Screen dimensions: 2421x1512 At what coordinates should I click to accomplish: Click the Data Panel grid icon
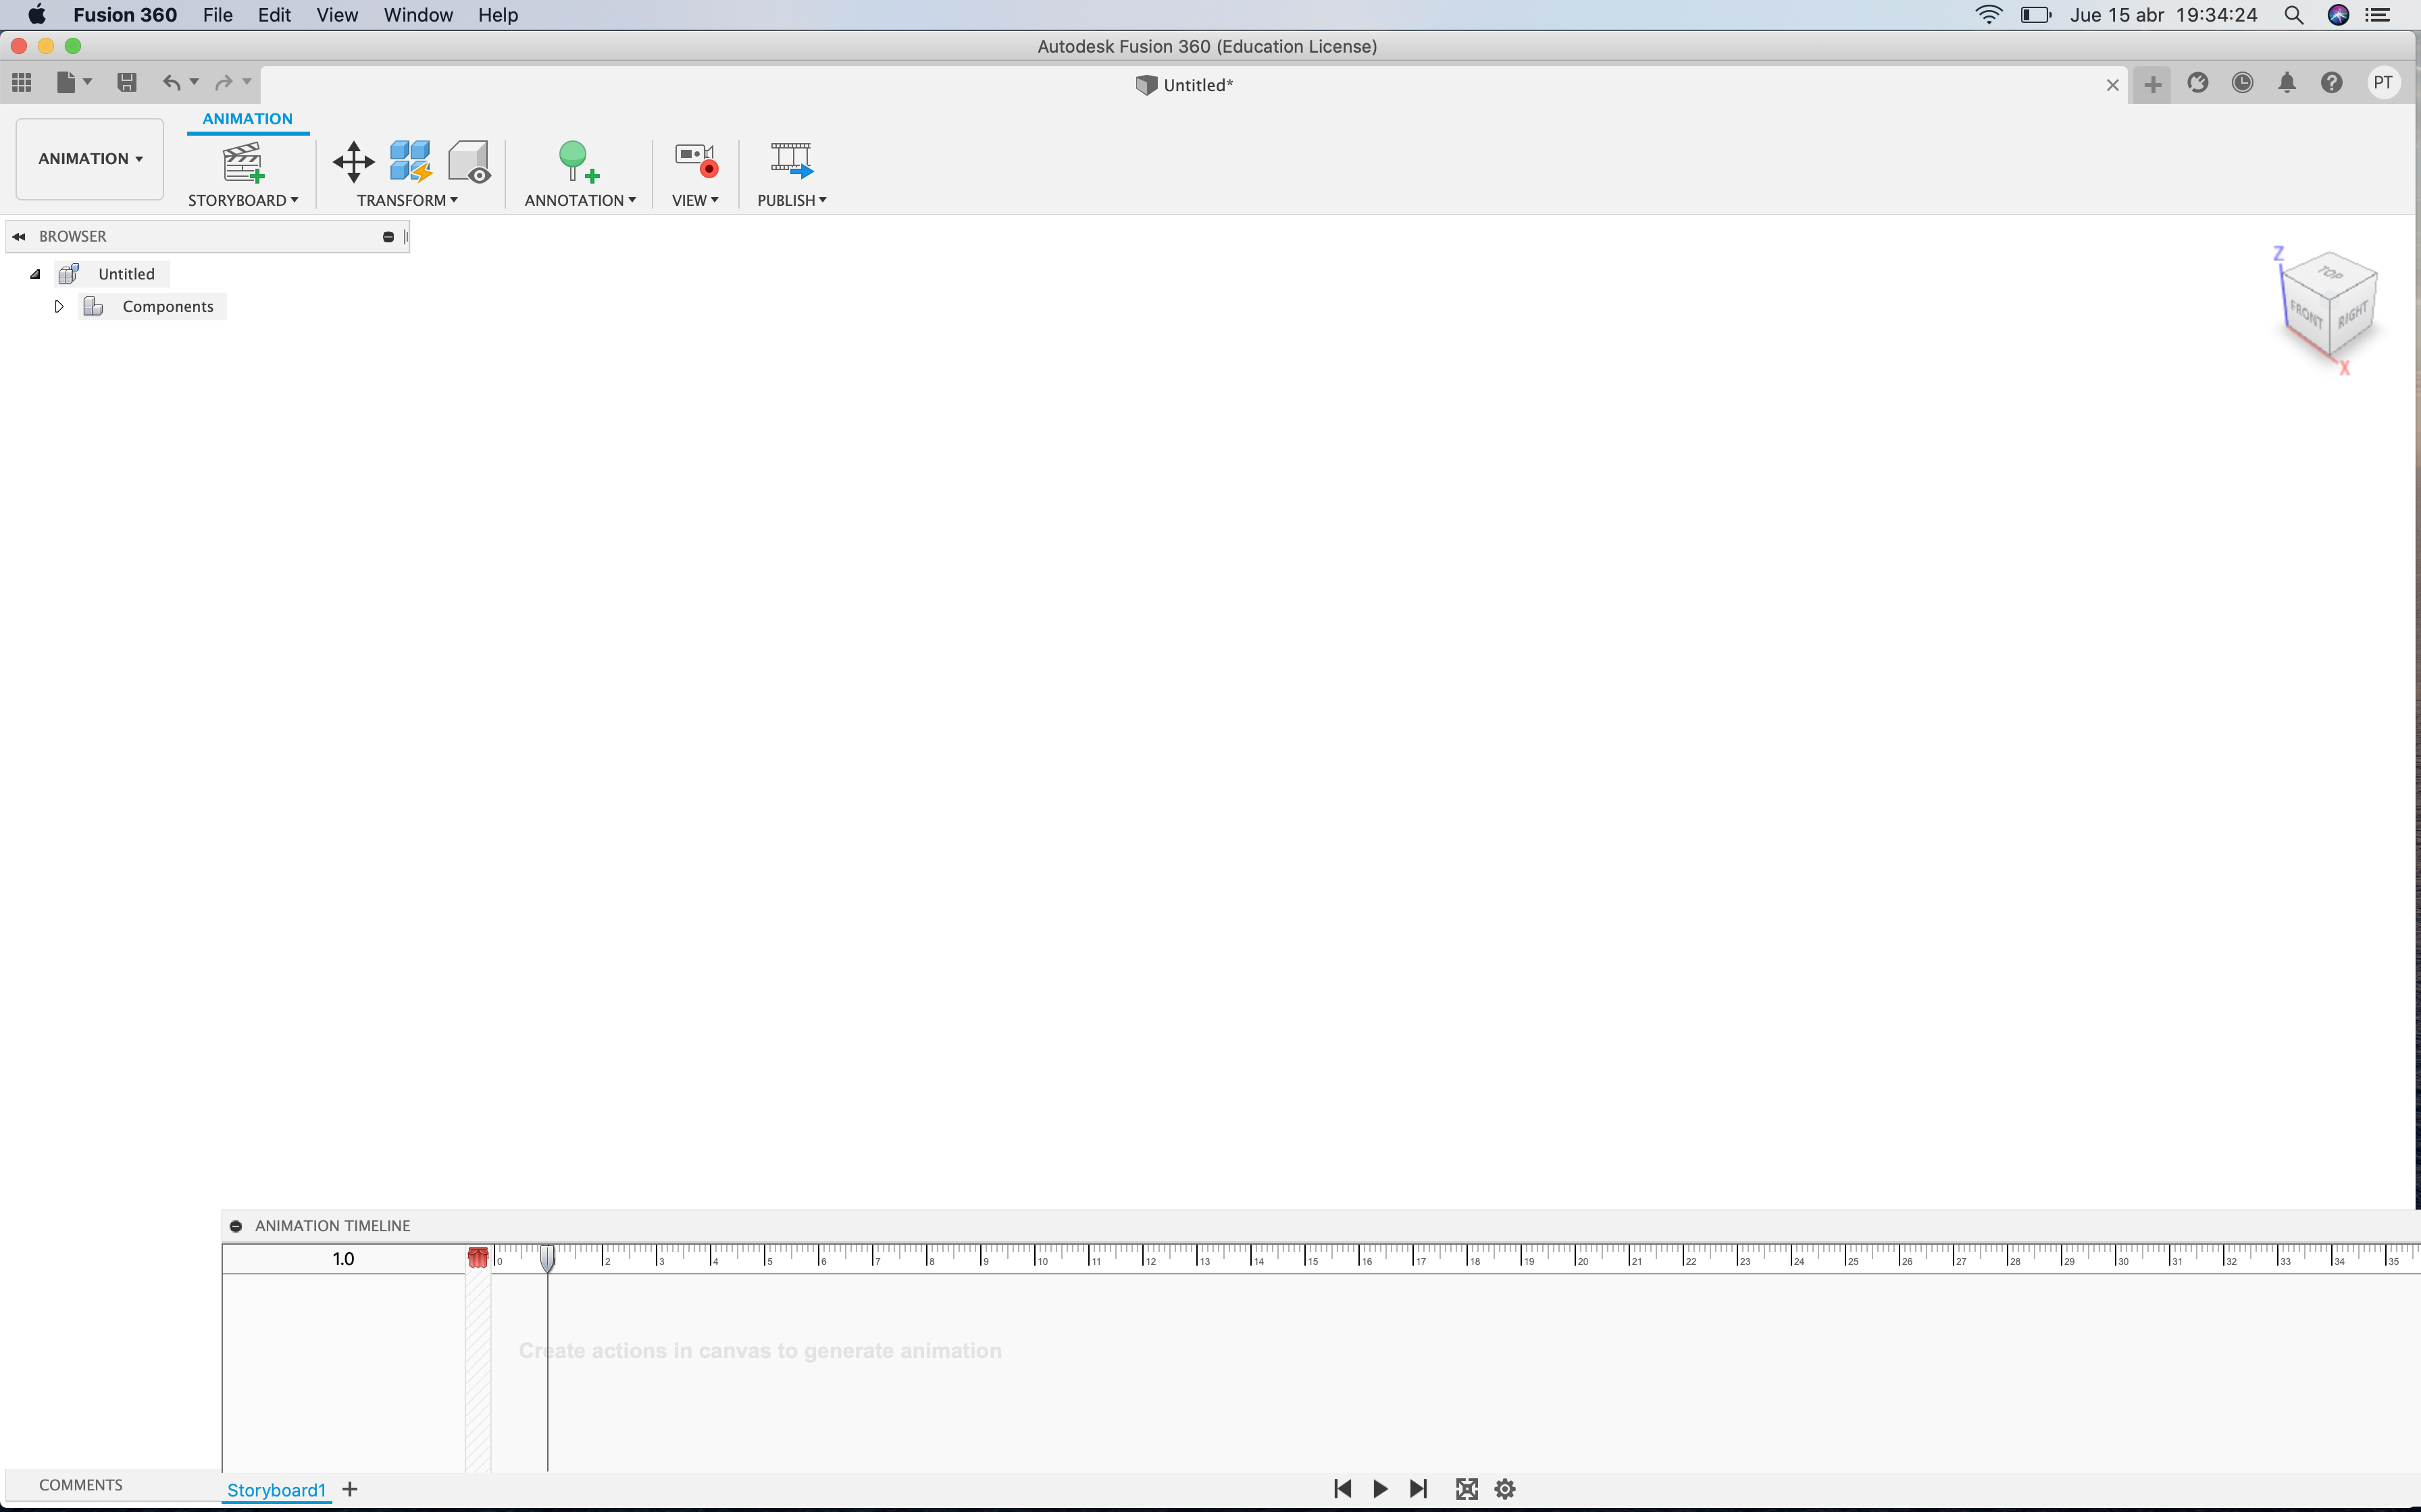[22, 83]
